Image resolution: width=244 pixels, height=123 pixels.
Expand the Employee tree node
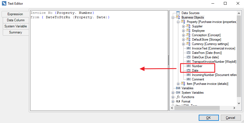coord(184,31)
